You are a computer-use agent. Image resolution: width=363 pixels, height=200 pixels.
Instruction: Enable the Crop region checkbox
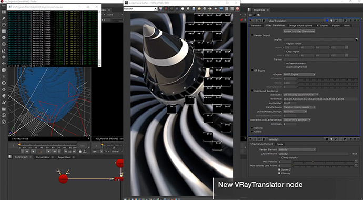(x=284, y=52)
